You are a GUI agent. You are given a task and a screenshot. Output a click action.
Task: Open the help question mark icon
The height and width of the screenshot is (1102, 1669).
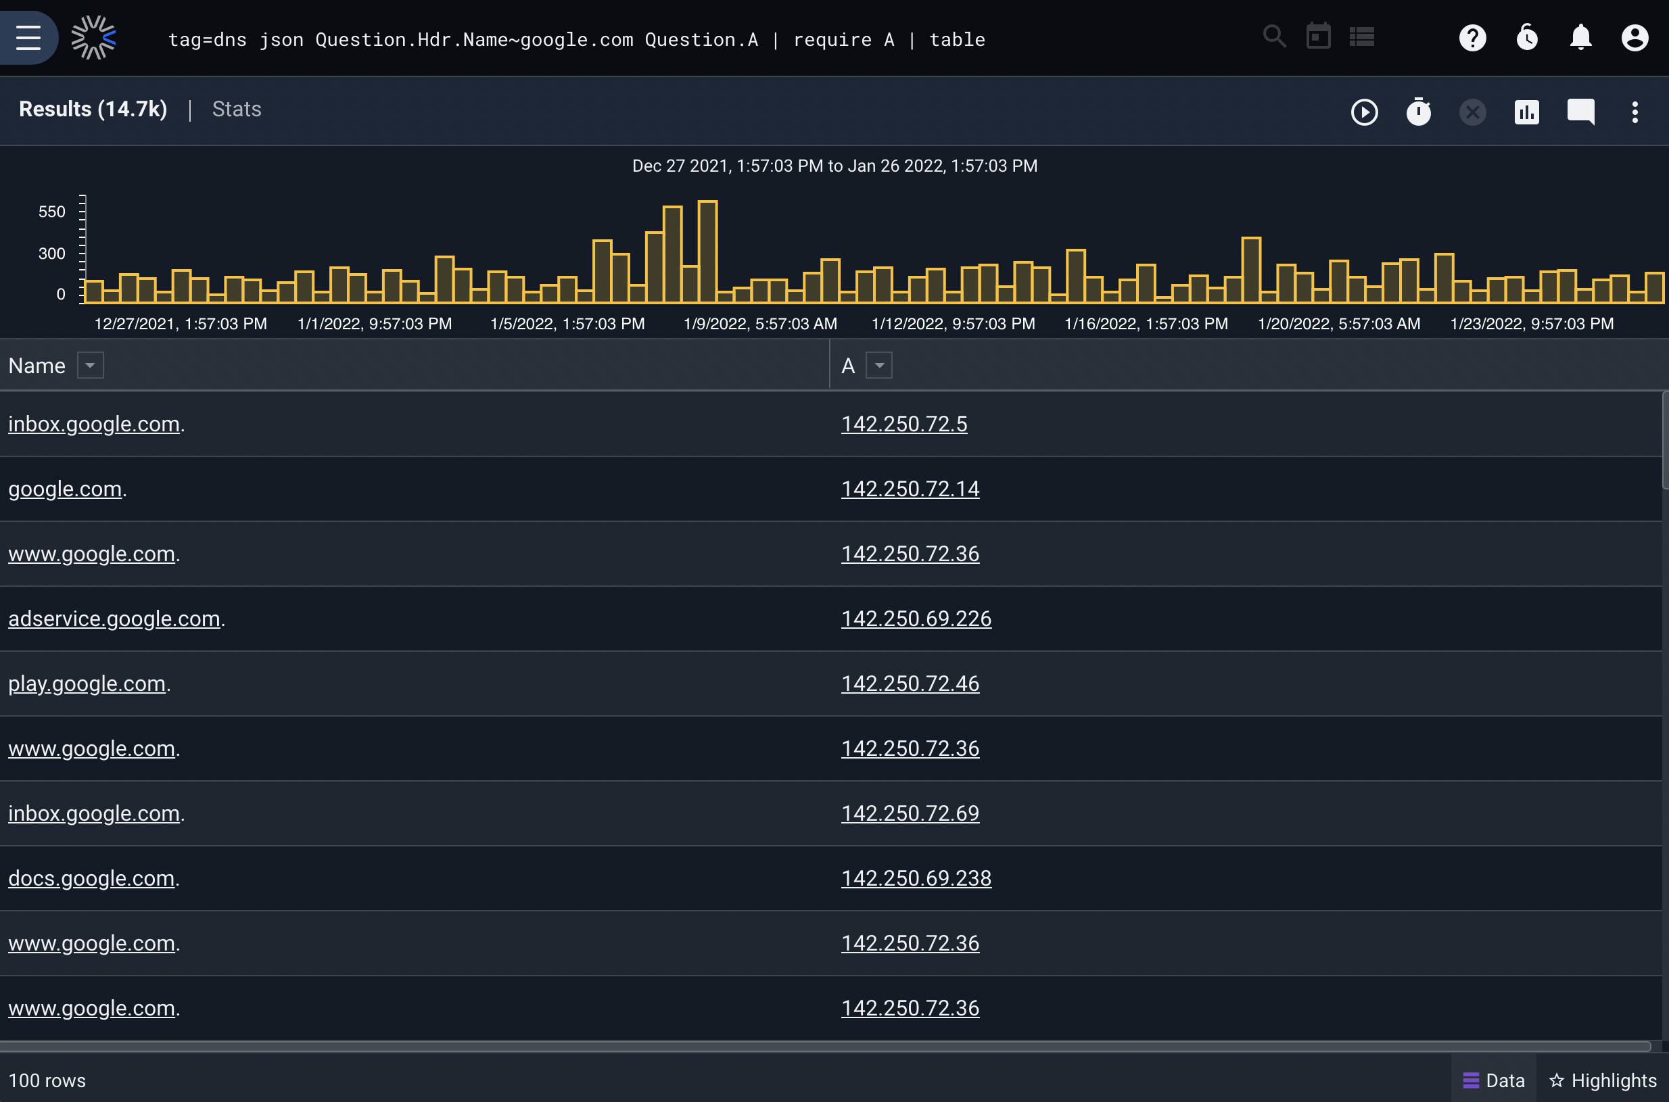pos(1472,37)
